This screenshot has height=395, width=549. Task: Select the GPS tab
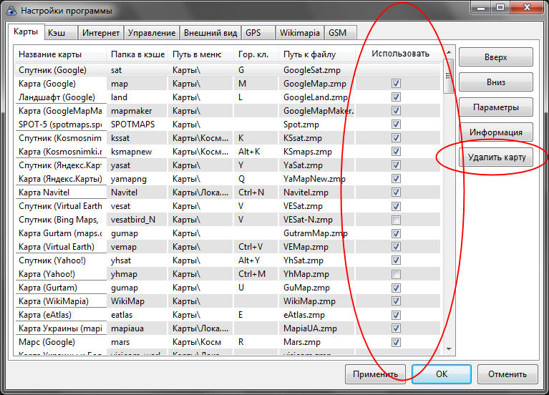tap(253, 33)
